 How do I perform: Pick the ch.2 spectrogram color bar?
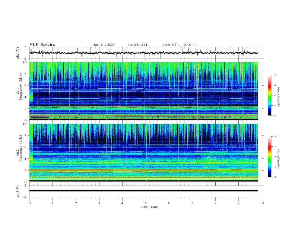269,157
